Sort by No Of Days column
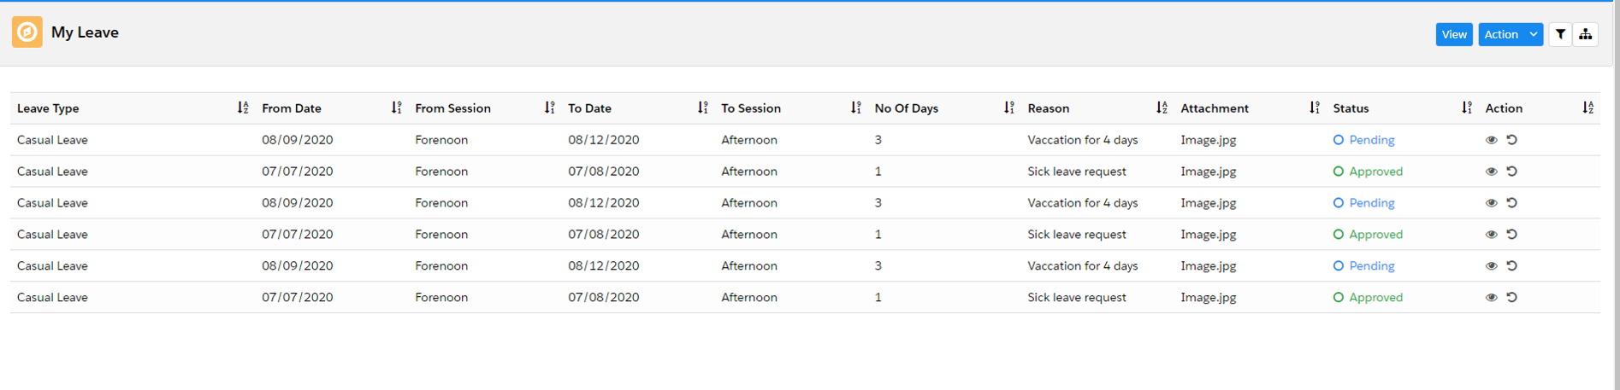This screenshot has height=390, width=1620. tap(1009, 108)
